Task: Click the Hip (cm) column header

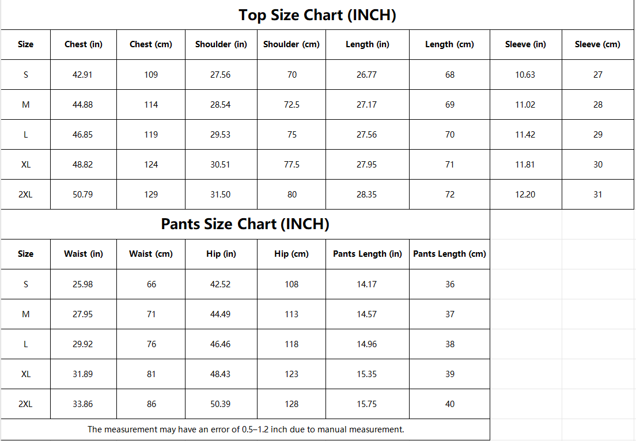Action: [291, 254]
